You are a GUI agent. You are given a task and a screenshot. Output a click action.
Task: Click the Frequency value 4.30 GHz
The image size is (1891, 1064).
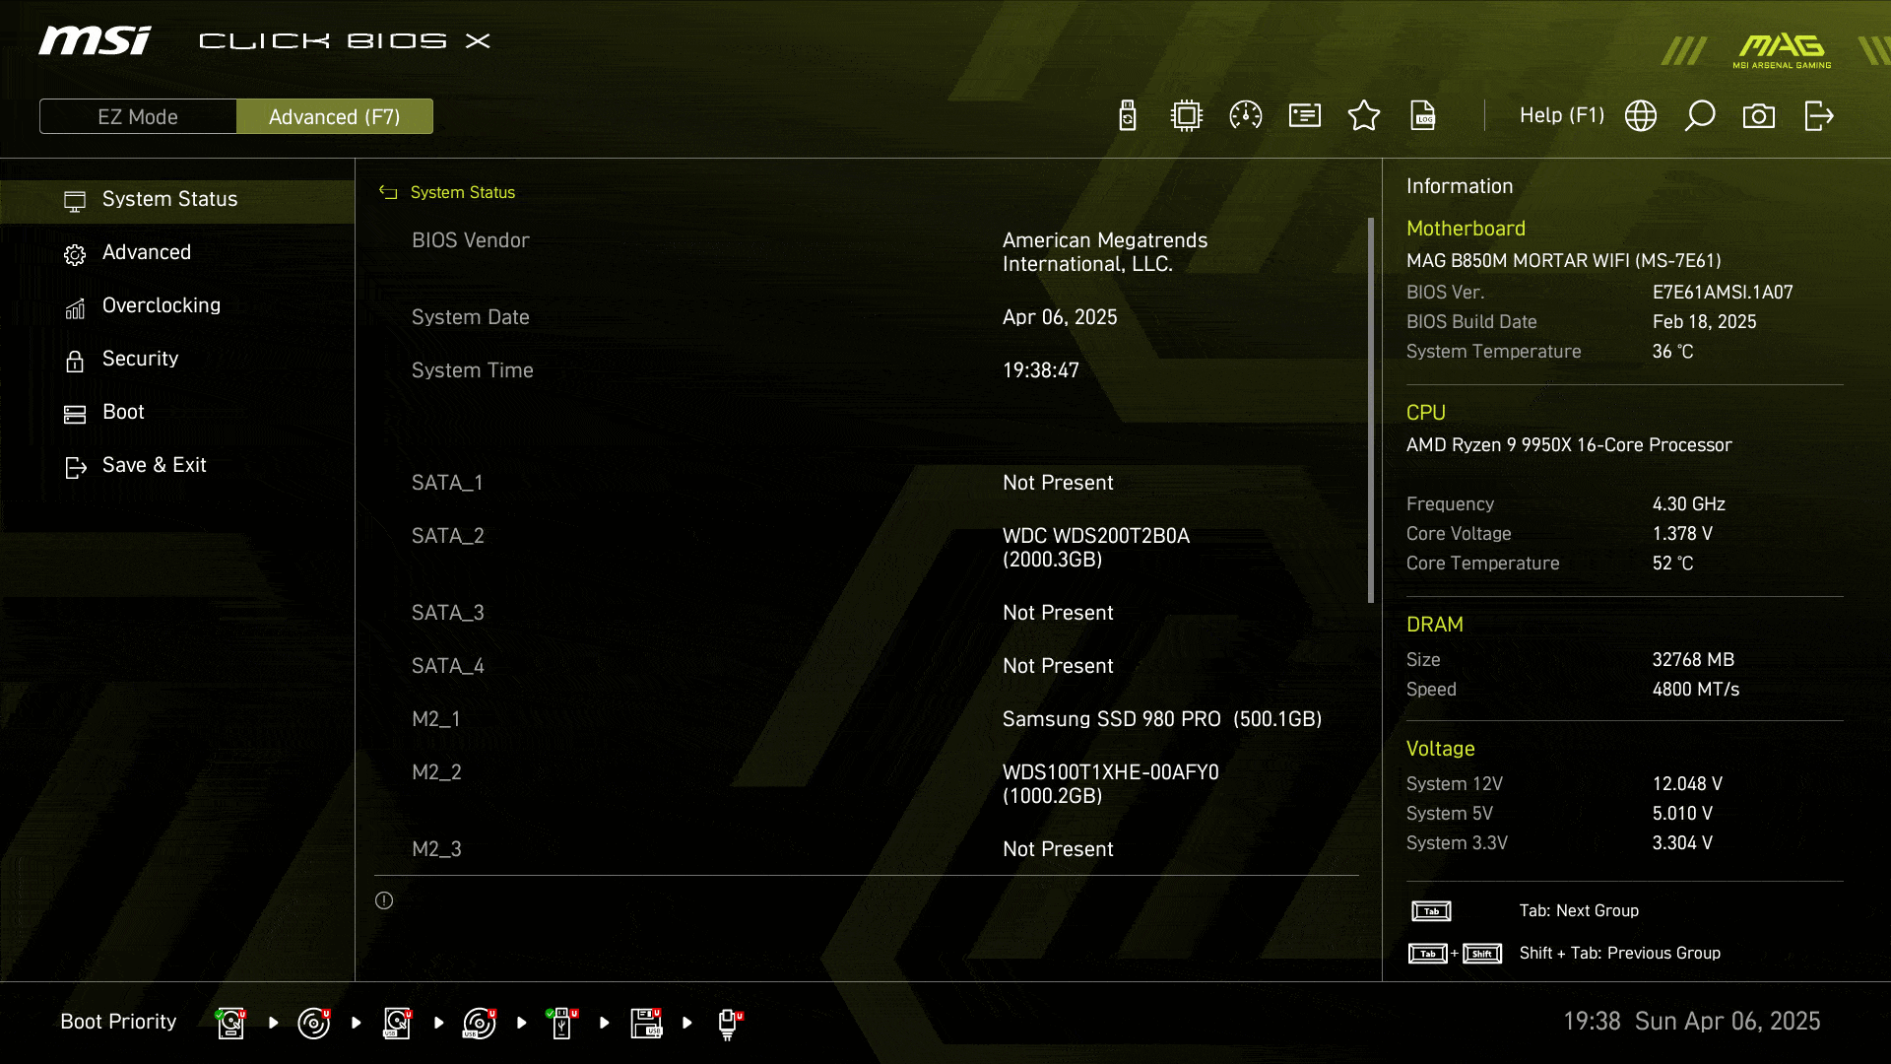click(x=1688, y=504)
